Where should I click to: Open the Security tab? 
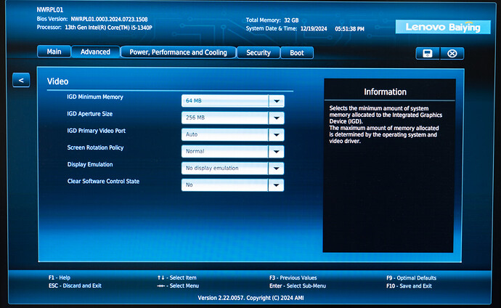coord(258,52)
